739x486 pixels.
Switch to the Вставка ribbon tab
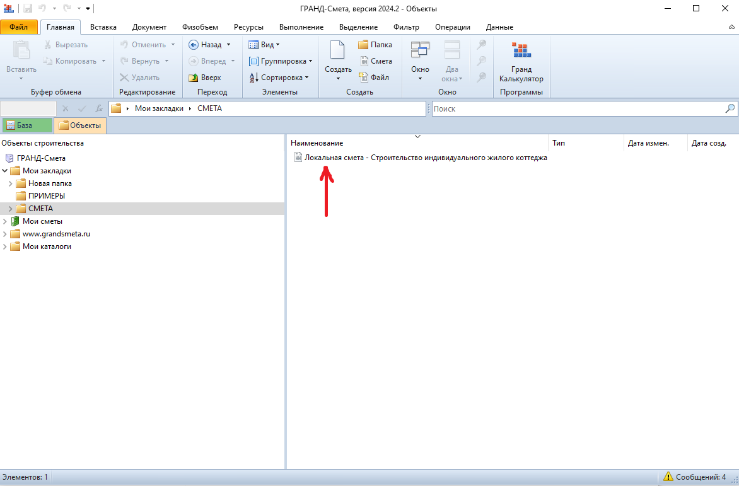(x=103, y=27)
